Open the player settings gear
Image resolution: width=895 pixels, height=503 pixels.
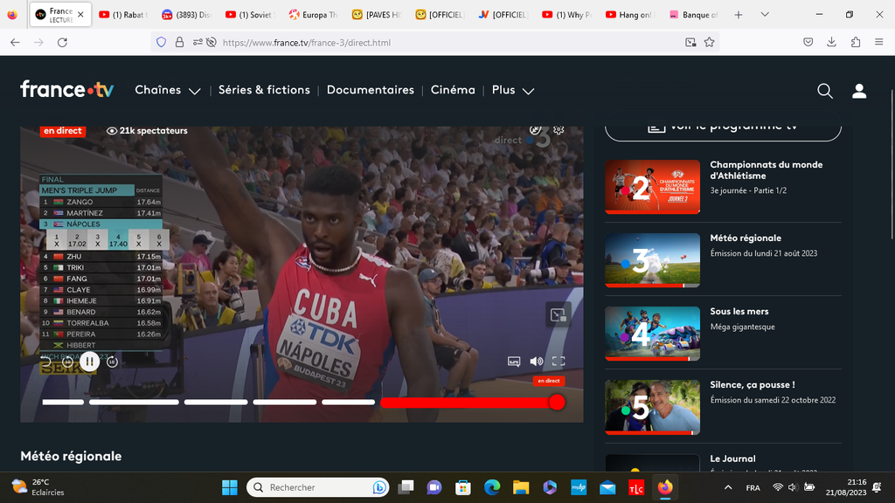coord(559,130)
